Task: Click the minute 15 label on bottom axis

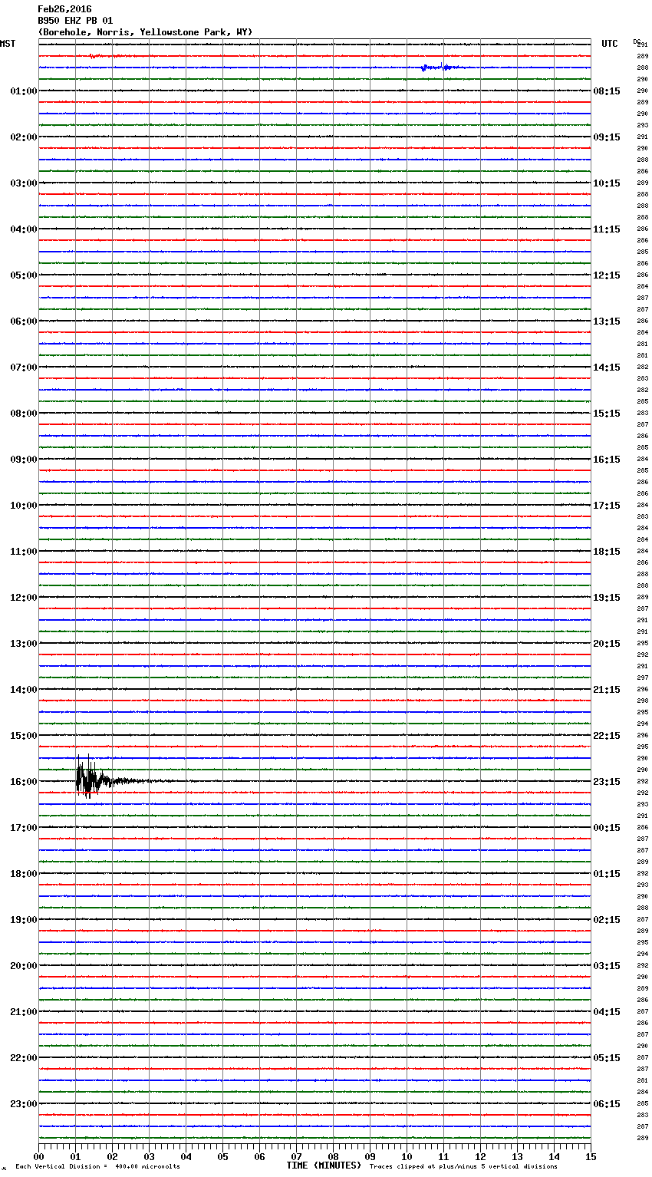Action: (591, 1156)
